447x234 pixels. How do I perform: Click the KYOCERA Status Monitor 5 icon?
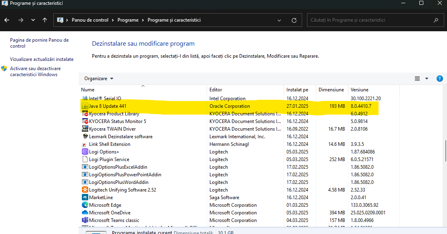[x=85, y=121]
